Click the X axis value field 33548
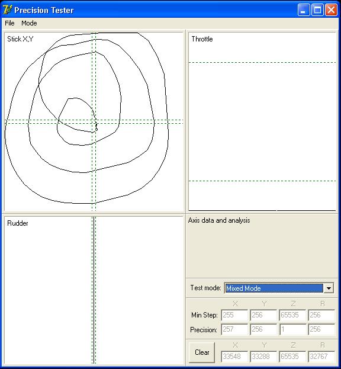The image size is (341, 369). click(234, 357)
